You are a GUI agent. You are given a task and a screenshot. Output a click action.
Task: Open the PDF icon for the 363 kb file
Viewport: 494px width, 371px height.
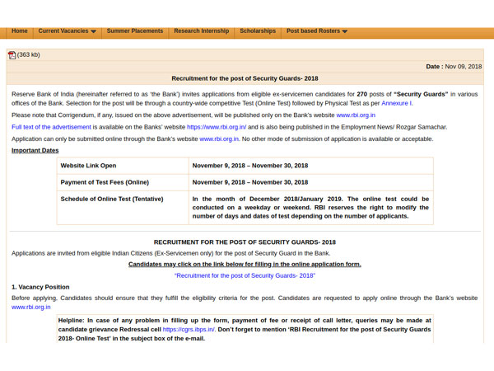[12, 55]
